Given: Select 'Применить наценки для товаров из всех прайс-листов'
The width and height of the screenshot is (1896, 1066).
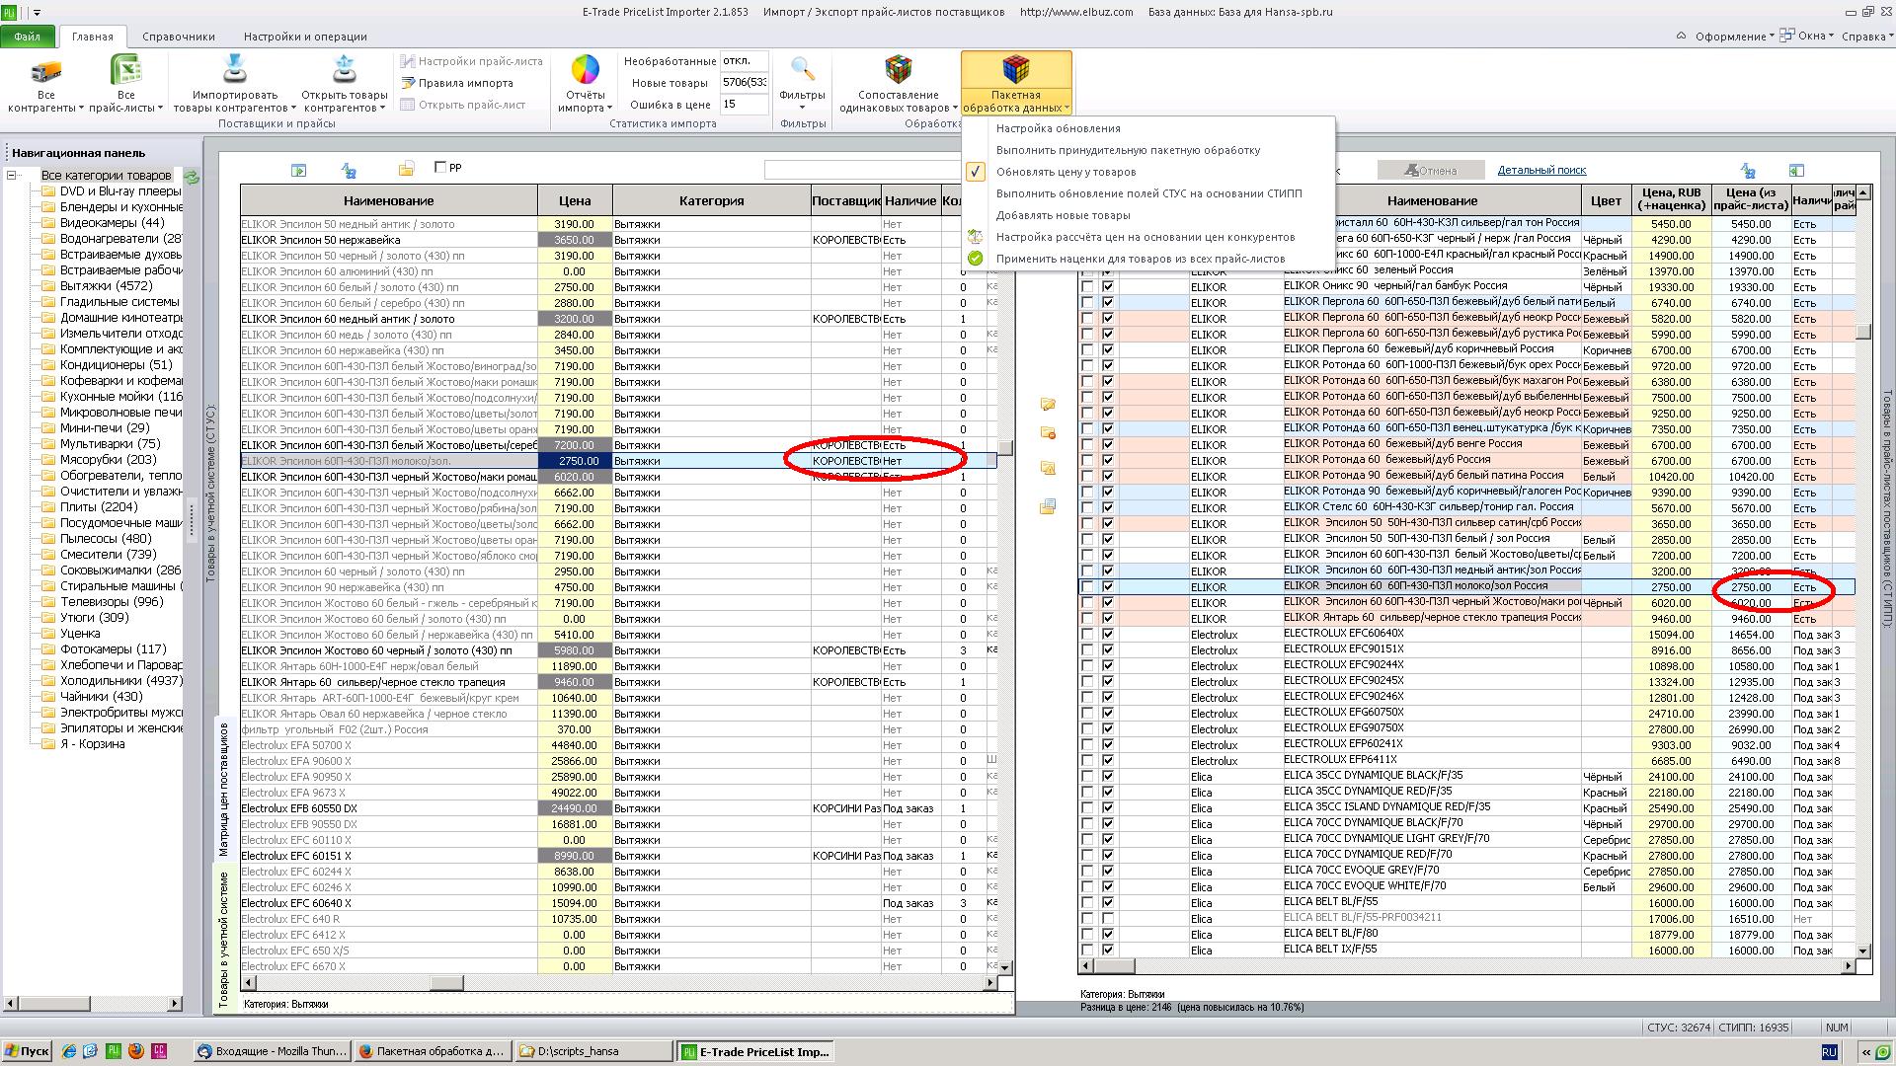Looking at the screenshot, I should click(x=1141, y=259).
